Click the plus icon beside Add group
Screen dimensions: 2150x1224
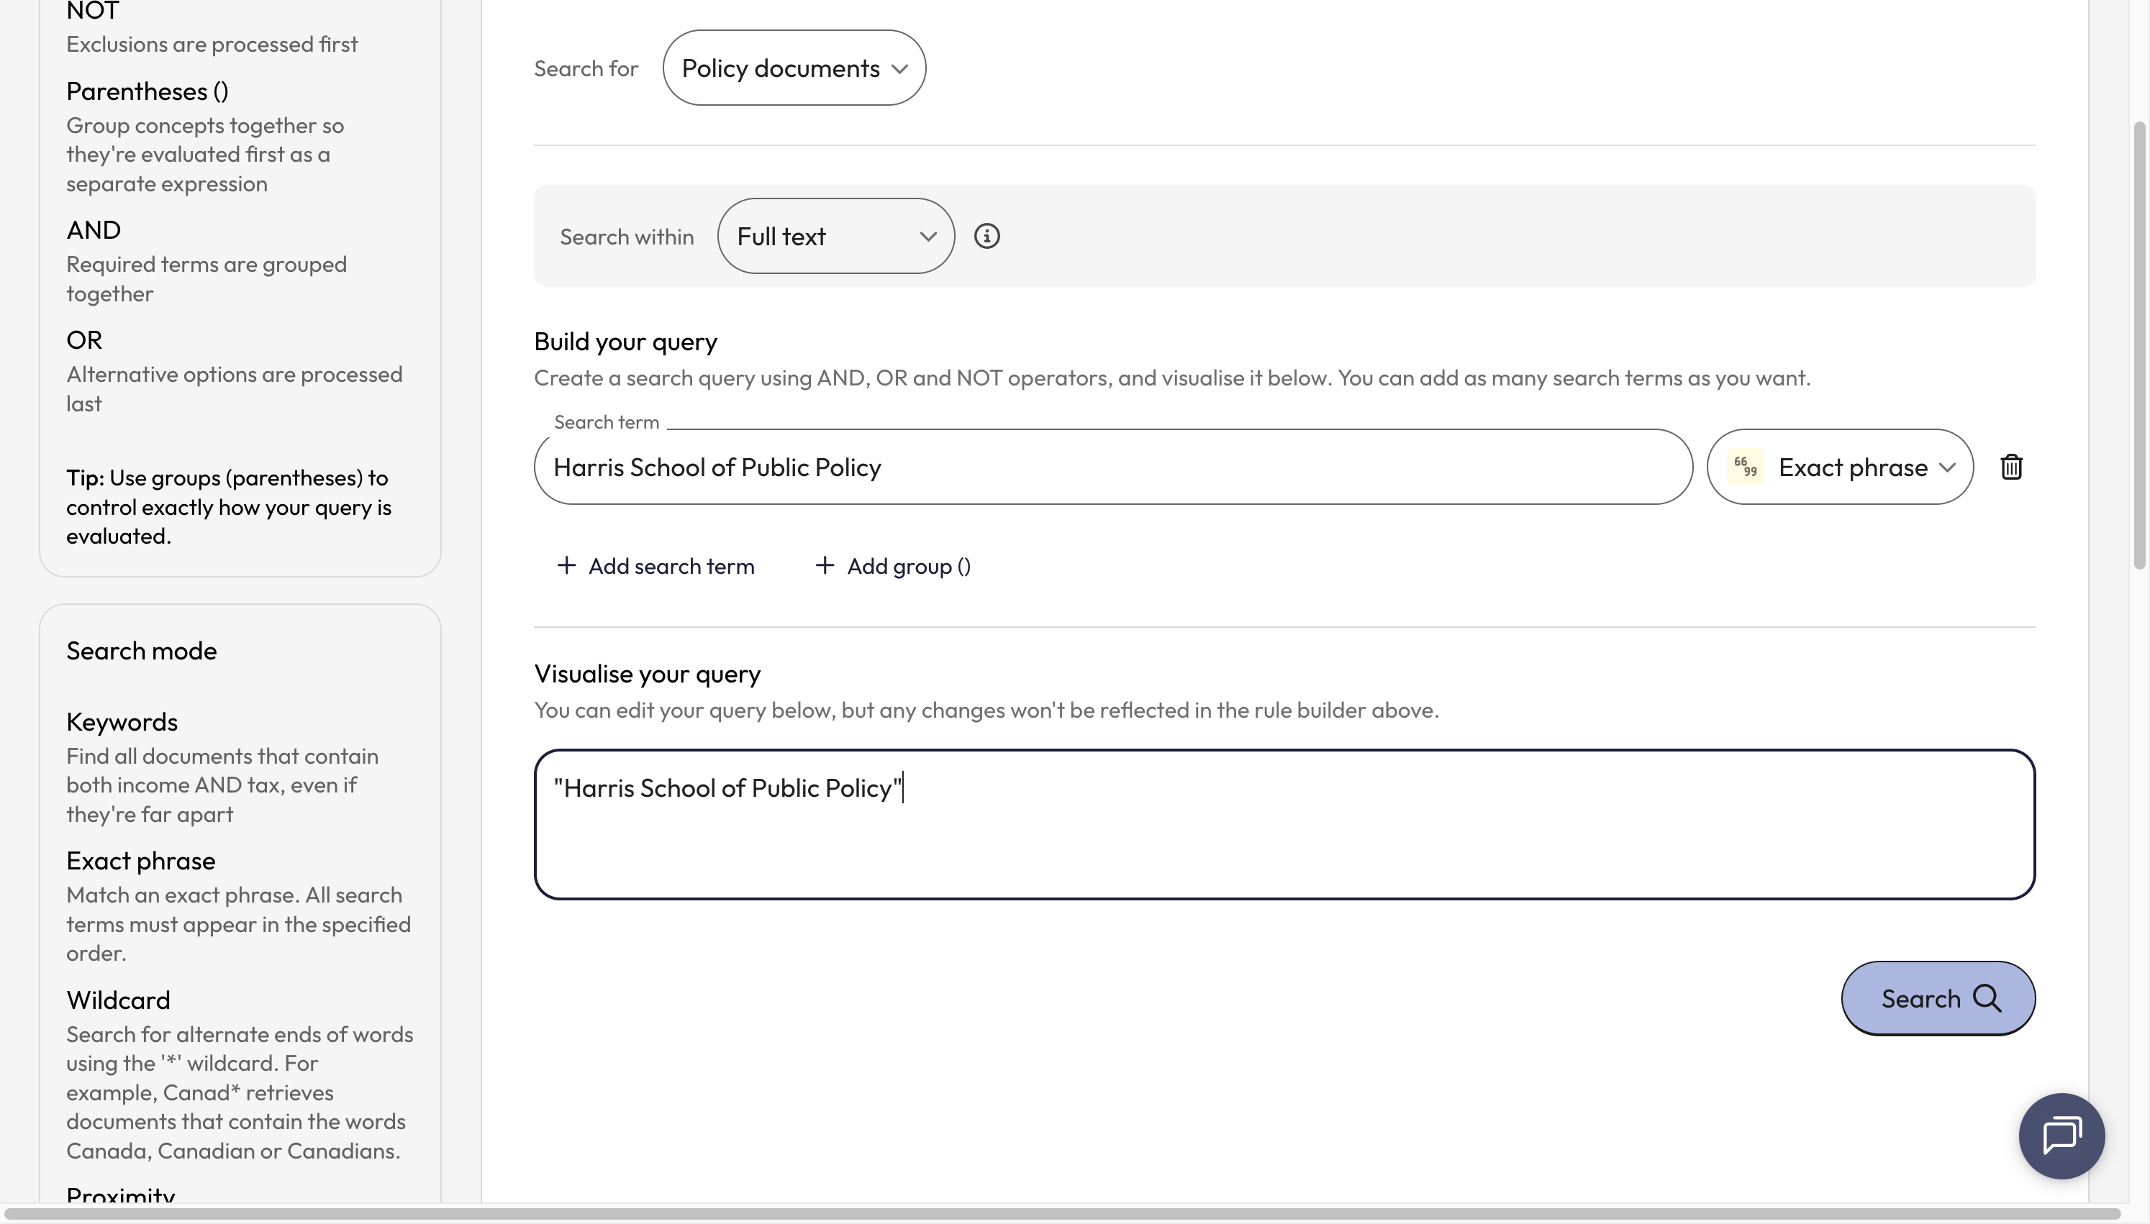[x=824, y=566]
